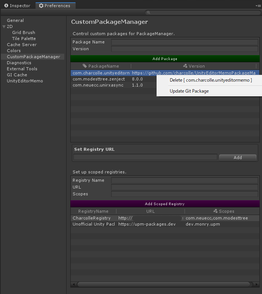Click the 1.1.0 version cell

coord(137,85)
